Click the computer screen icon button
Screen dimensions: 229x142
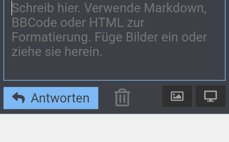tap(211, 96)
